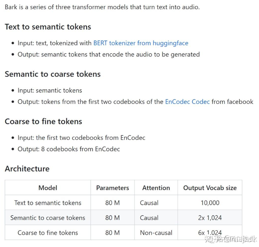Click the "Text to semantic tokens" section heading
Viewport: 259px width, 247px height.
48,27
